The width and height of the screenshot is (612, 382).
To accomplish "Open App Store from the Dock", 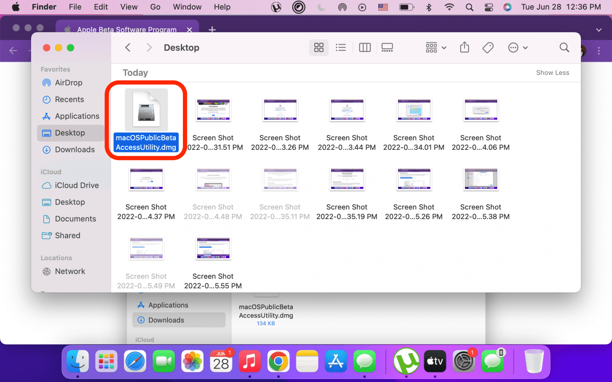I will pyautogui.click(x=335, y=361).
